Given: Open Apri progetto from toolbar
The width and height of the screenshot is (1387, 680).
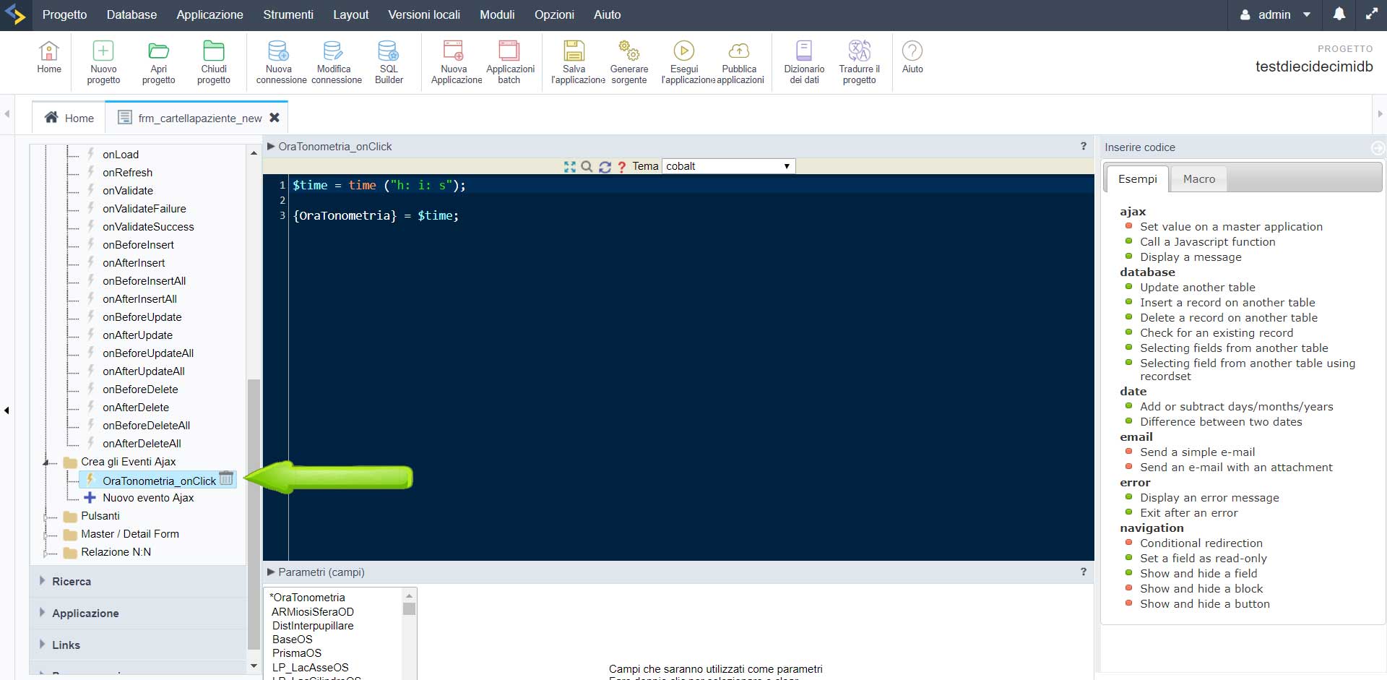Looking at the screenshot, I should coord(158,62).
